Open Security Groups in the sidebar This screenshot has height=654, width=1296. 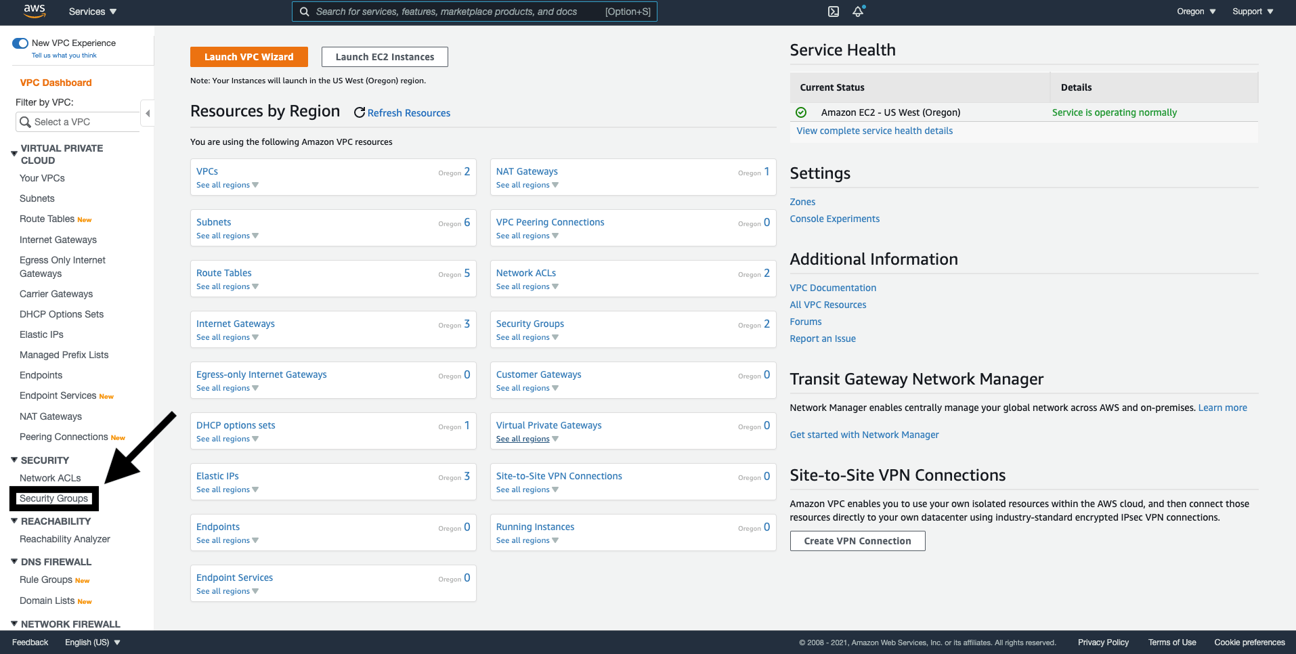[54, 498]
